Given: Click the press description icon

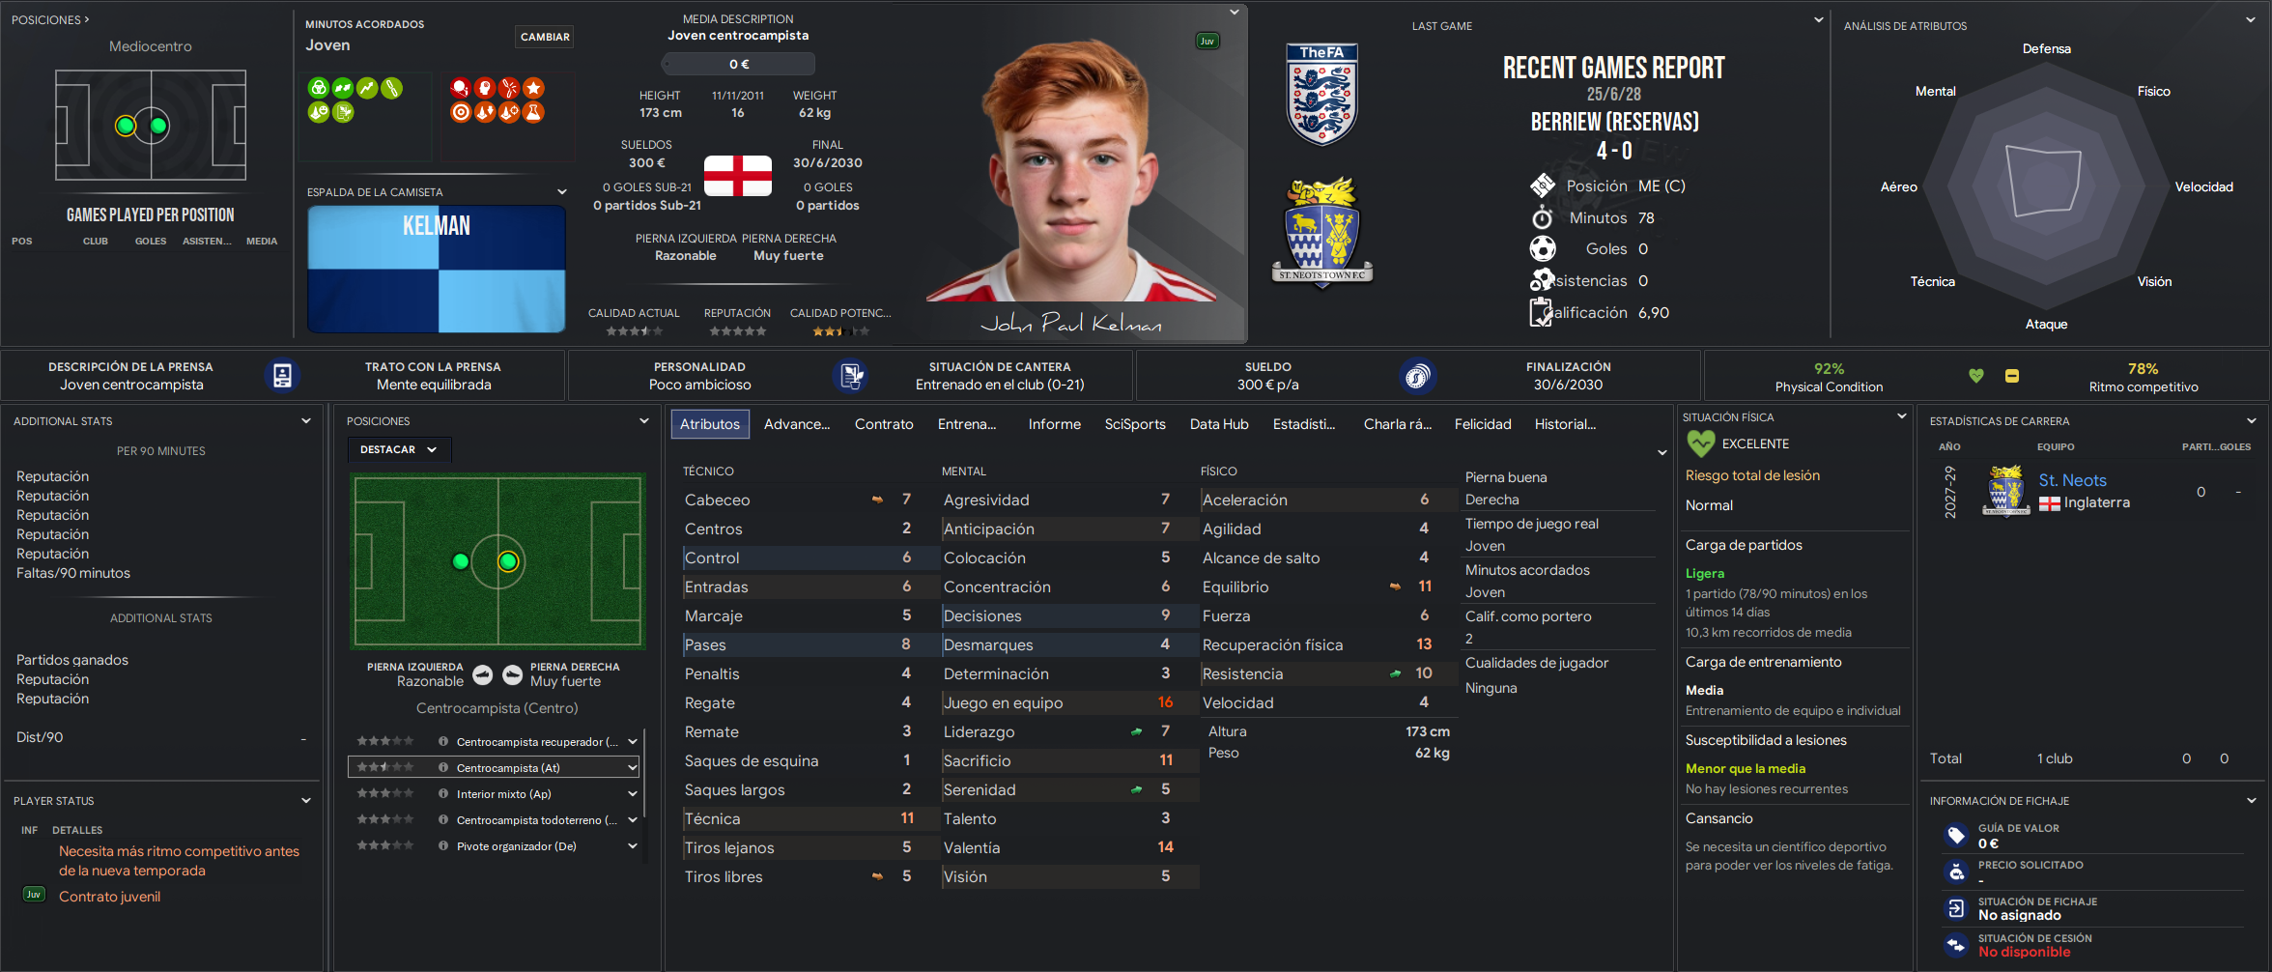Looking at the screenshot, I should click(282, 376).
